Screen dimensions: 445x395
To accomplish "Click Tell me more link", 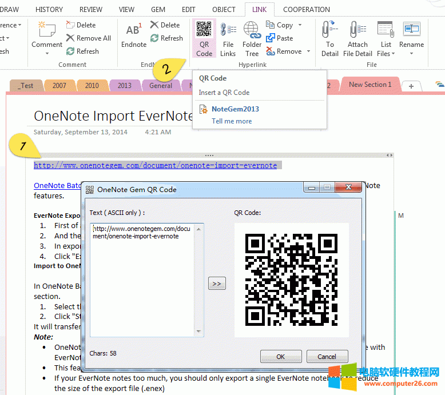I will [x=232, y=121].
